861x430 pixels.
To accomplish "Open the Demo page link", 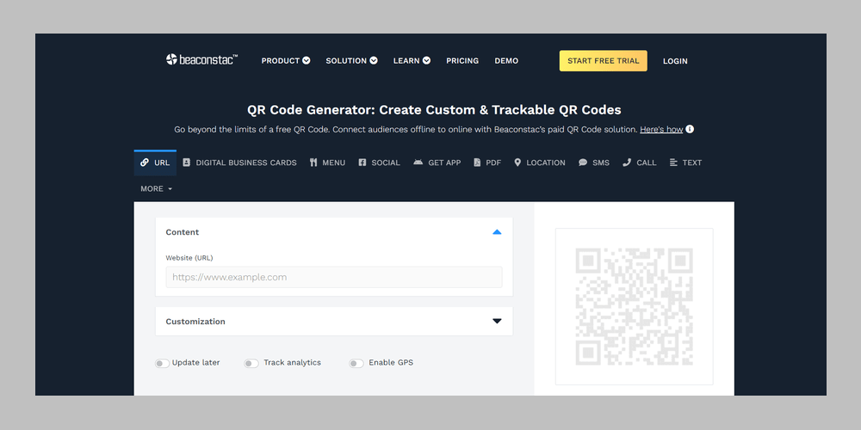I will [506, 61].
